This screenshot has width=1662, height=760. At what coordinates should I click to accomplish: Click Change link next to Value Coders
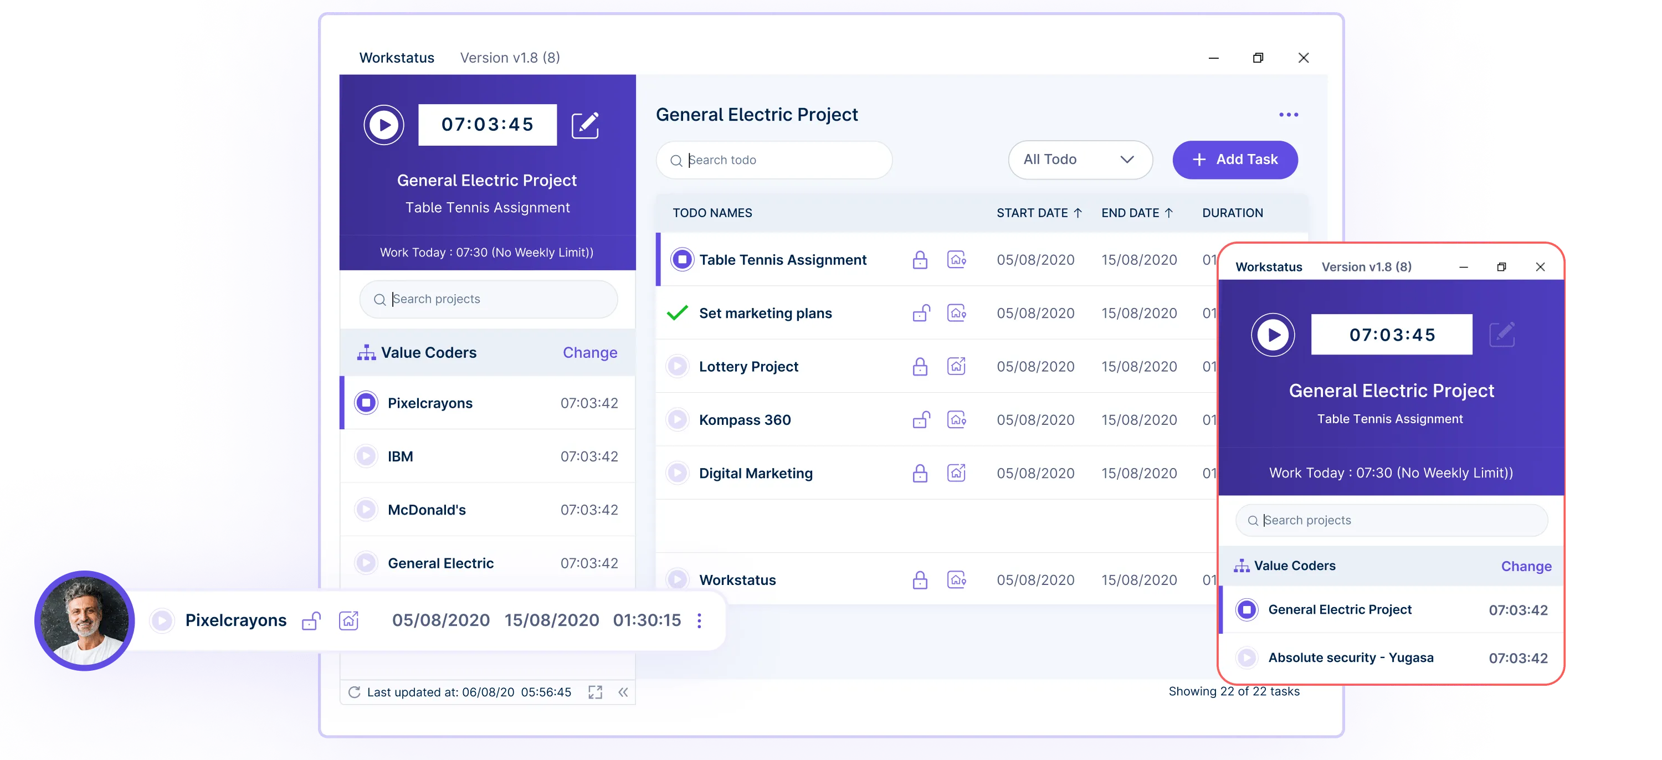click(589, 352)
